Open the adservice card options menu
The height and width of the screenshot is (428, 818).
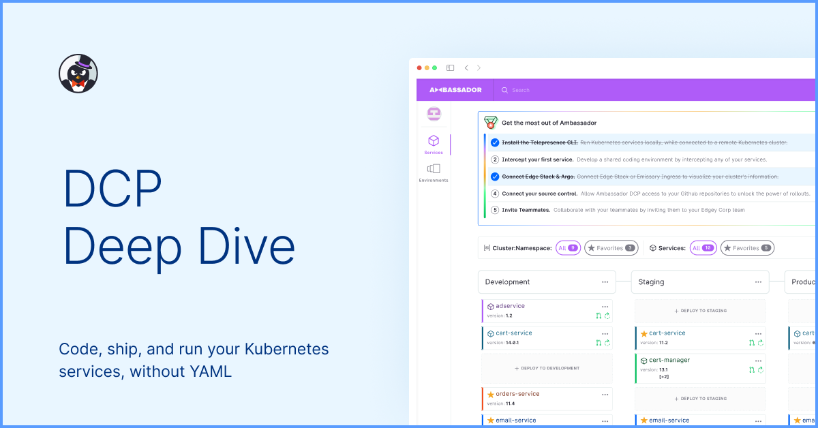pos(605,307)
